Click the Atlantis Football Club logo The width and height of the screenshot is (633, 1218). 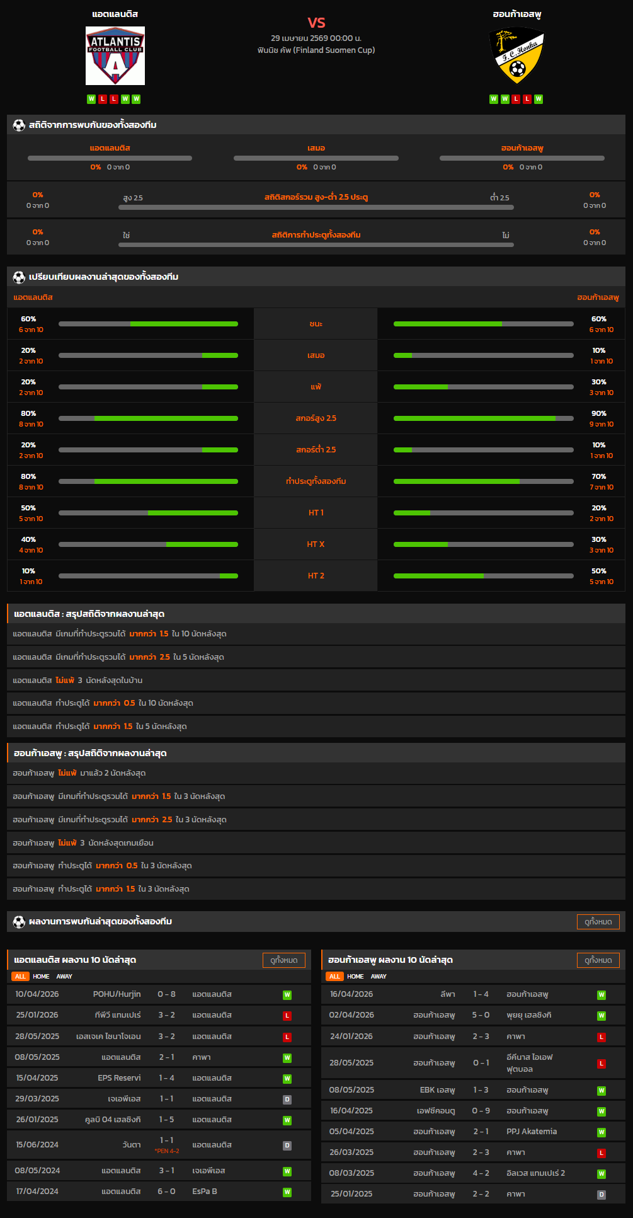click(115, 56)
